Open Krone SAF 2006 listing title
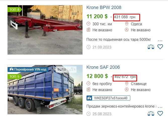Viewport: 168px width, 121px height. [103, 67]
